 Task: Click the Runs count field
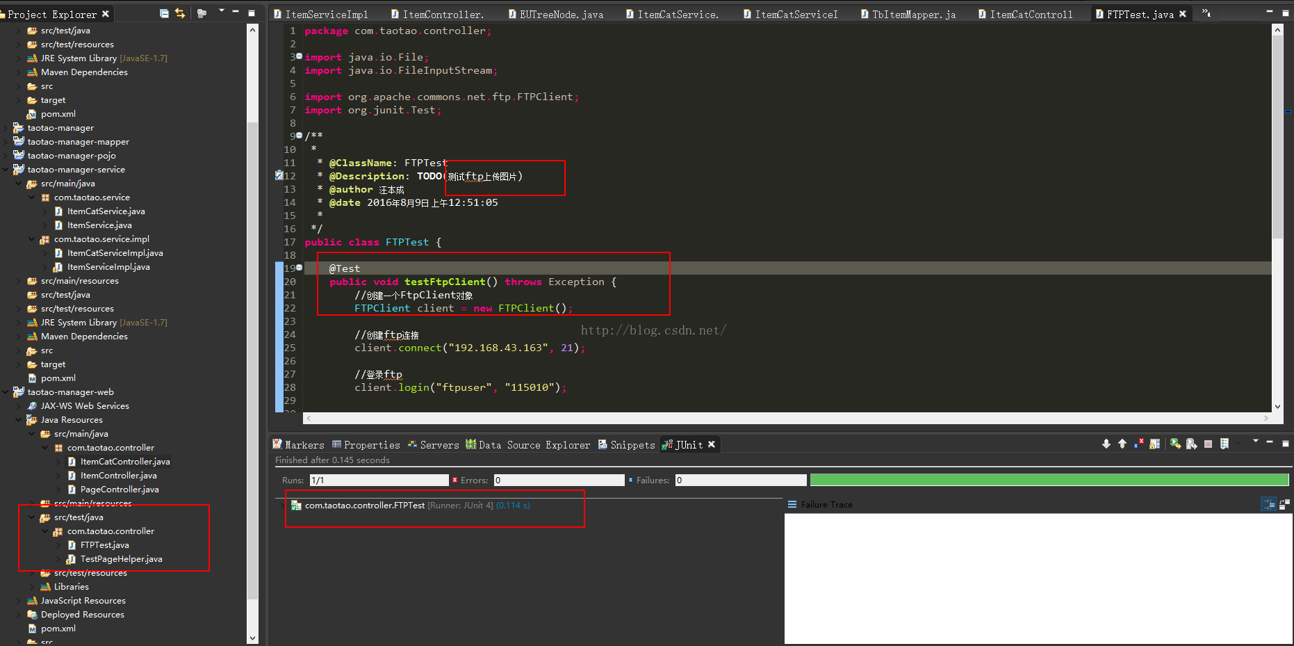click(x=379, y=480)
